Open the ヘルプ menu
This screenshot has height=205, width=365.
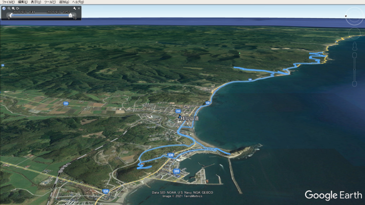(78, 2)
